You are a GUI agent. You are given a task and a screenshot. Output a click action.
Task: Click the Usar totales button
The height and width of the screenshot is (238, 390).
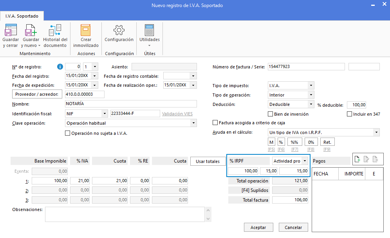click(x=208, y=161)
